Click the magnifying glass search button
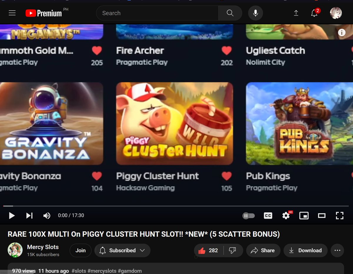353x274 pixels. pos(230,13)
